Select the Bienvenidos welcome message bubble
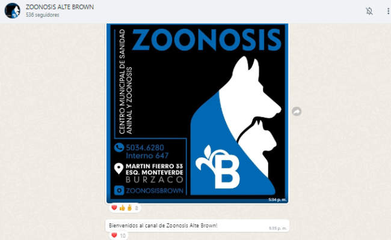This screenshot has height=240, width=391. pos(197,226)
